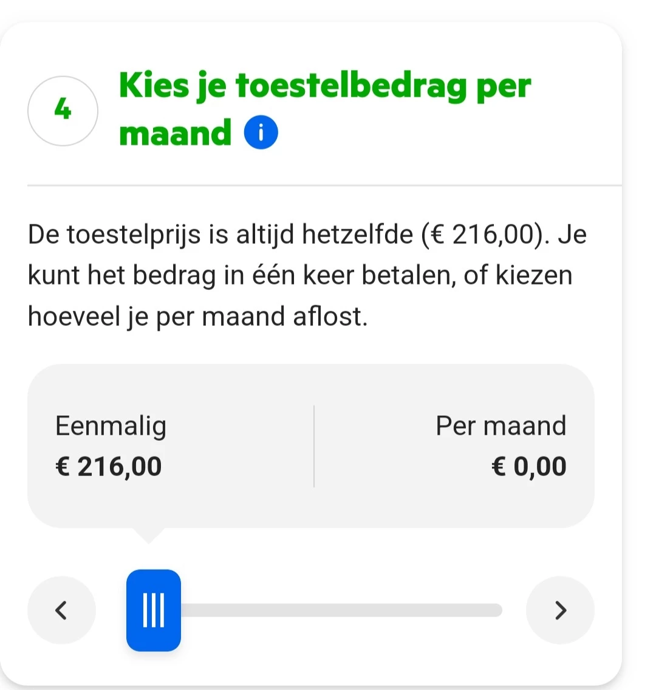Screen dimensions: 656x690
Task: Click the blue slider handle
Action: point(154,610)
